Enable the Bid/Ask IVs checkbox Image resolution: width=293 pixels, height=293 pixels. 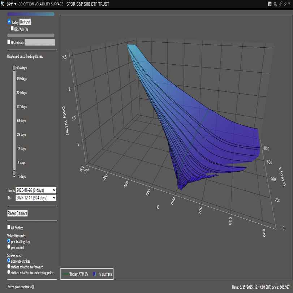pos(12,29)
